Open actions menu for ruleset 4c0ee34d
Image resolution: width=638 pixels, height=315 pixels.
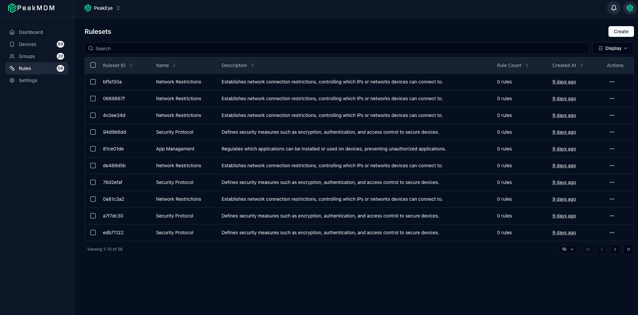(612, 115)
